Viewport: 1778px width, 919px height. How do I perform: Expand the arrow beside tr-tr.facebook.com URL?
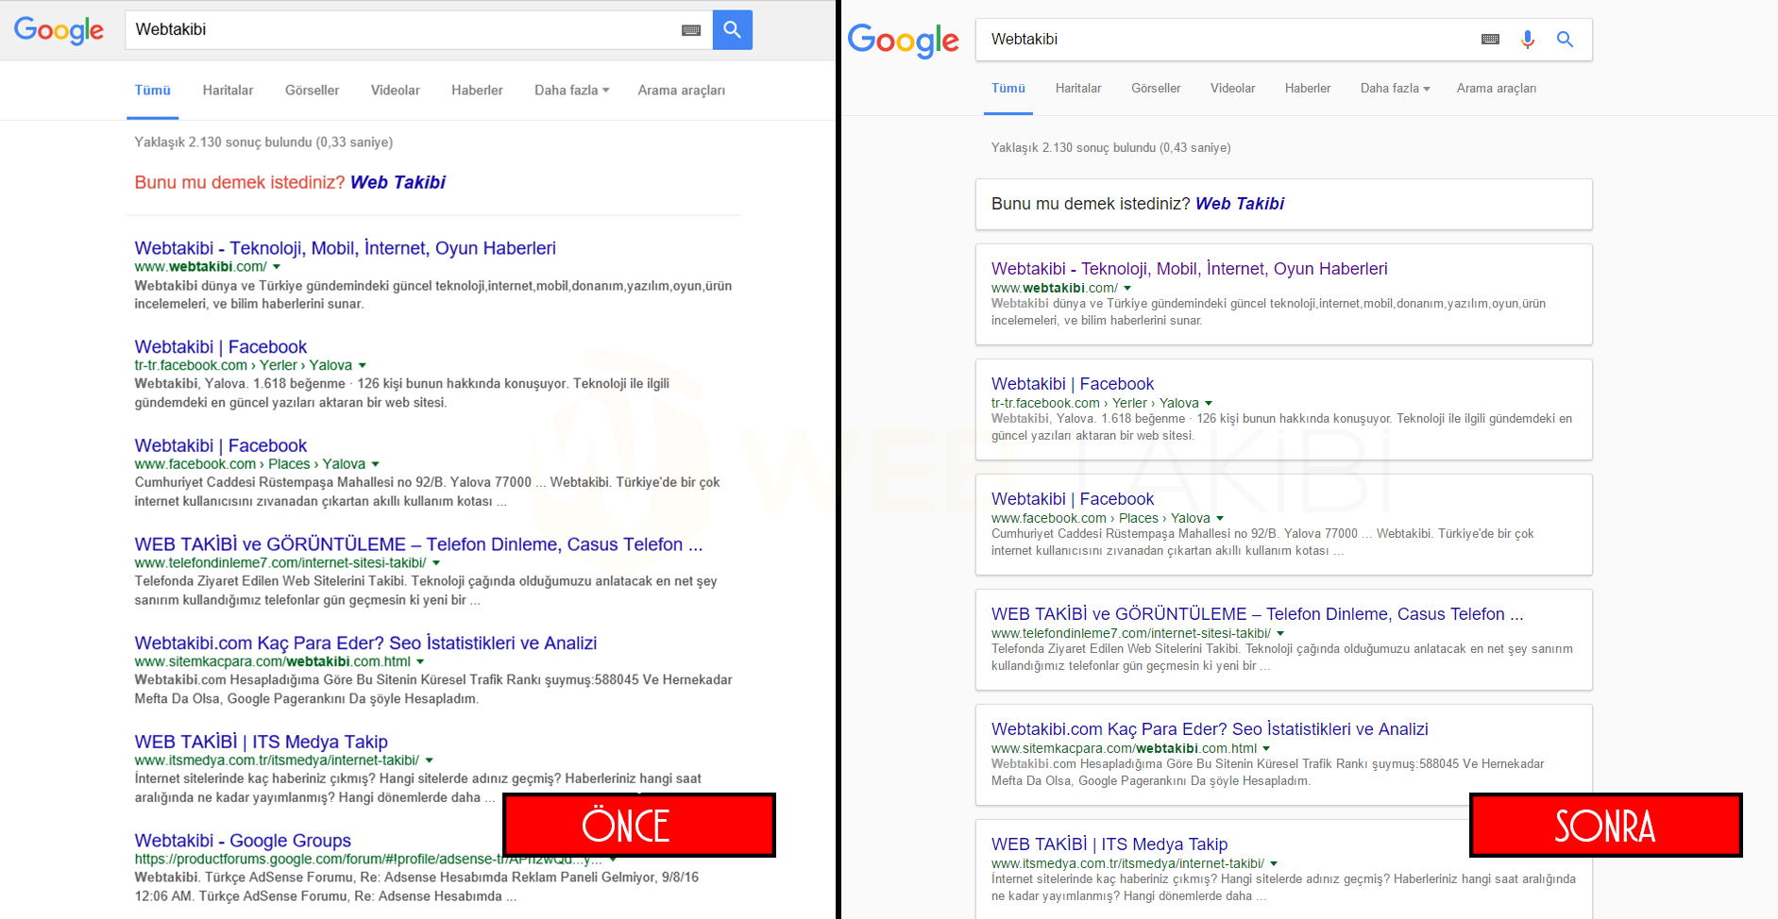point(364,365)
